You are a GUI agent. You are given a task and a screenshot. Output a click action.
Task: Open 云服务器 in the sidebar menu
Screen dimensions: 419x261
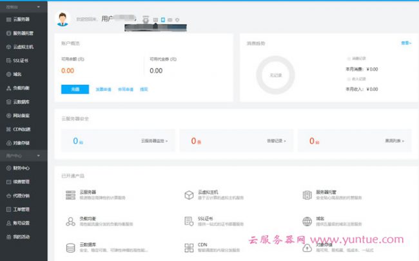point(23,19)
